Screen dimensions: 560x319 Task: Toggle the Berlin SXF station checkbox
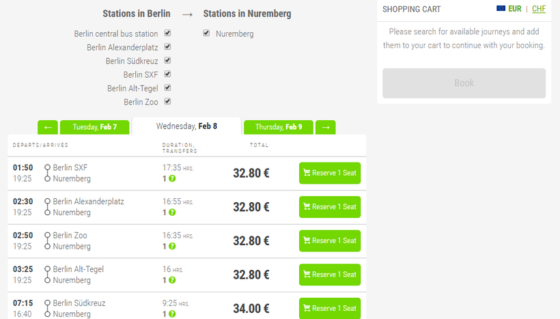tap(167, 74)
